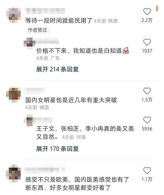Open avatar of the 河南 reply author
Screen dimensions: 164x195
pos(29,120)
